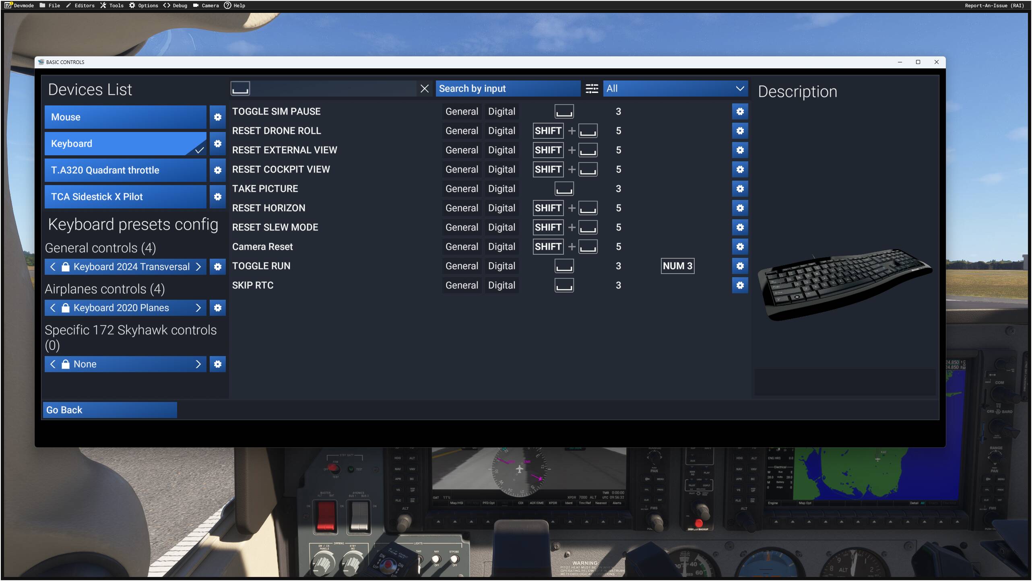The width and height of the screenshot is (1032, 581).
Task: Previous preset arrow on None specific controls
Action: [x=53, y=364]
